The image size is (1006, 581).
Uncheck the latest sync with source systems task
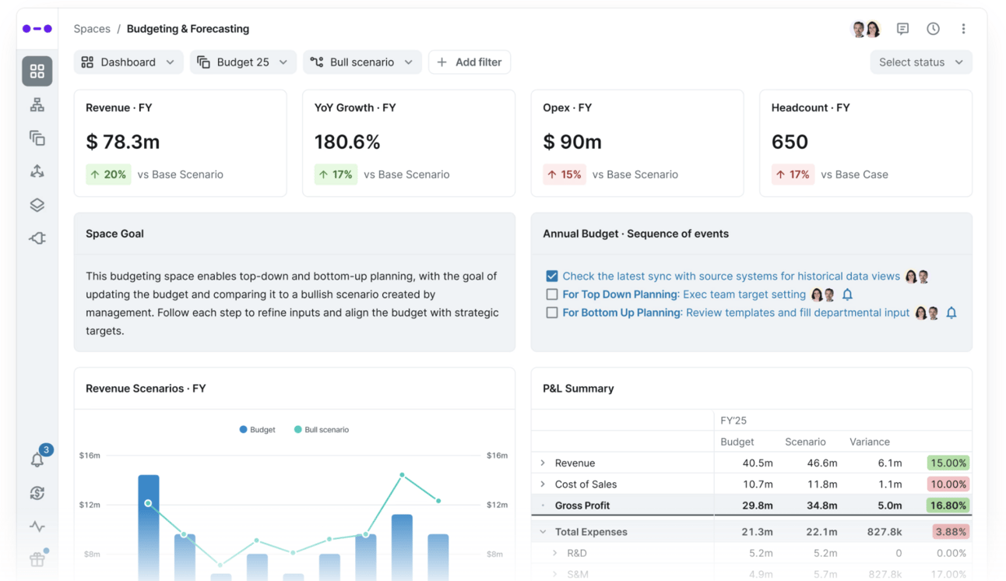tap(552, 276)
